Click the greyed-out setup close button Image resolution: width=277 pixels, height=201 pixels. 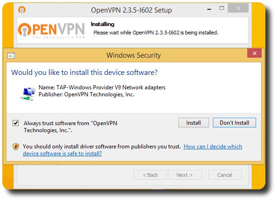click(x=238, y=8)
